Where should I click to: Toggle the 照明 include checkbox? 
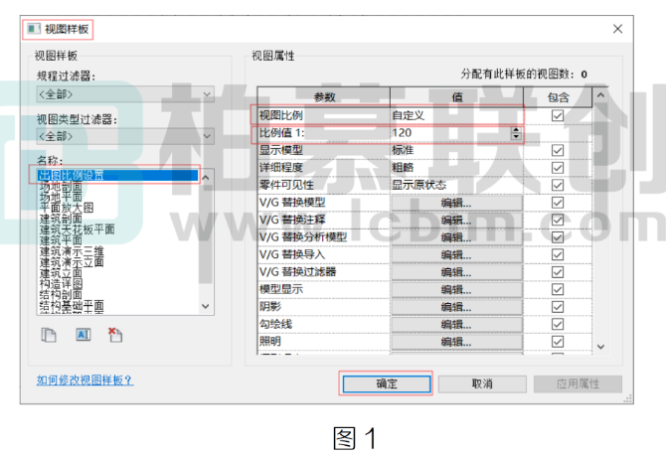[x=558, y=342]
